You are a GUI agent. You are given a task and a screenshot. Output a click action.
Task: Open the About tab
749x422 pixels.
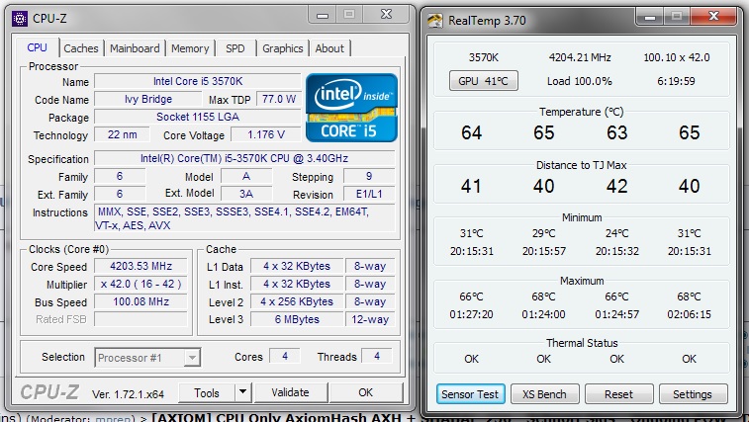click(x=329, y=48)
